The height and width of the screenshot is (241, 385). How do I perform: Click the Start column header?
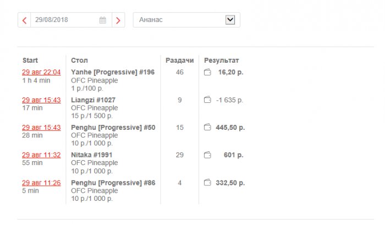pyautogui.click(x=30, y=60)
